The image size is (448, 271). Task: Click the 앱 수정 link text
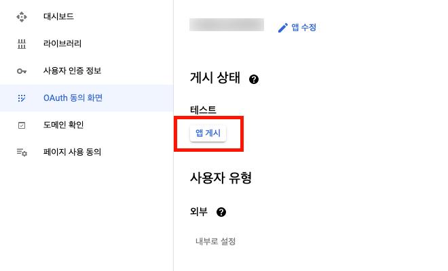point(304,28)
